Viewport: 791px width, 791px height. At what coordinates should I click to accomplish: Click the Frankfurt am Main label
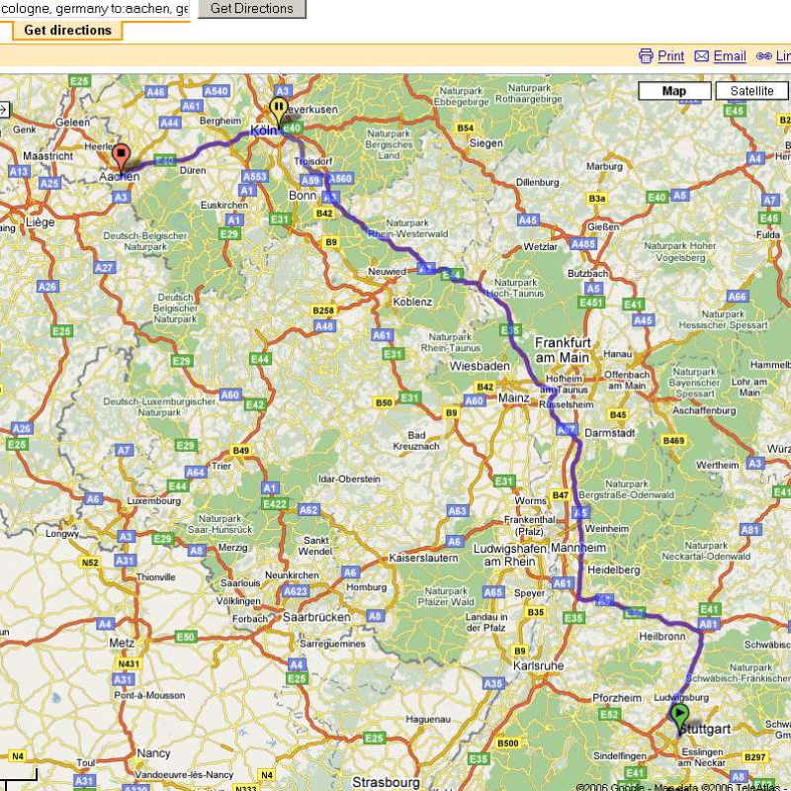563,348
